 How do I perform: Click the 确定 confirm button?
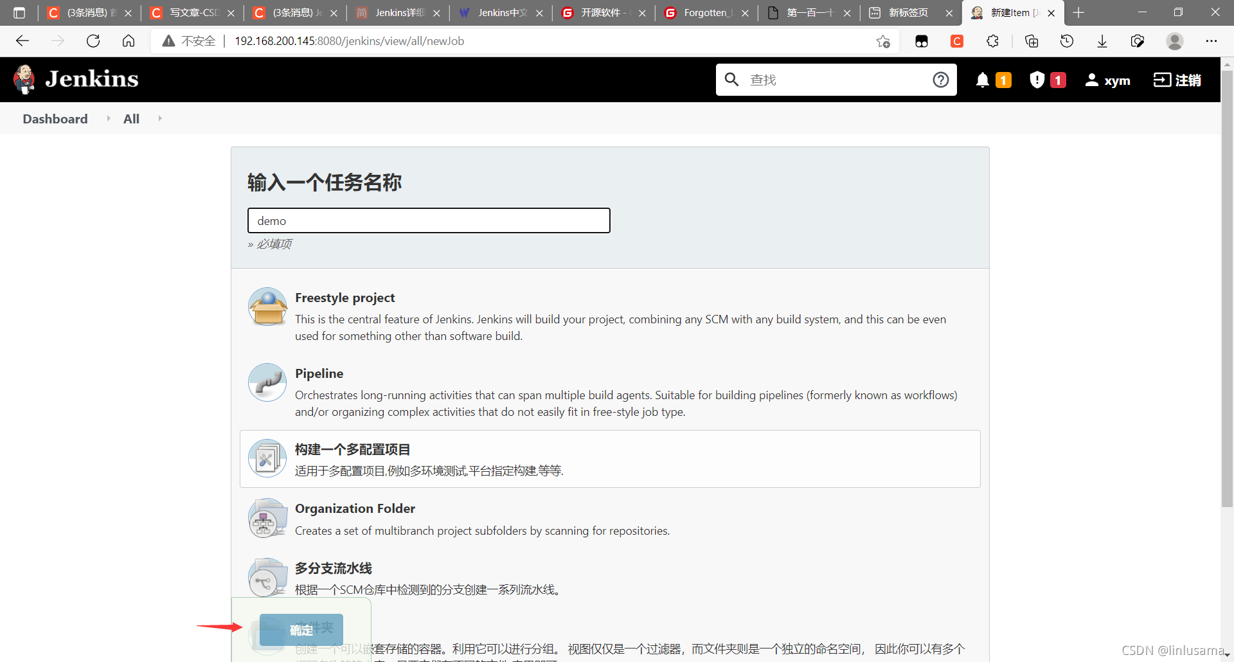tap(301, 629)
